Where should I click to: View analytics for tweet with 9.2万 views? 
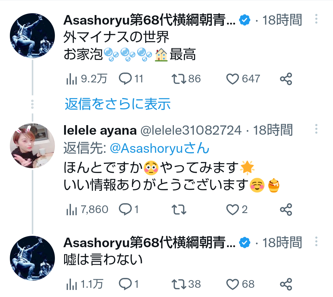coord(72,79)
